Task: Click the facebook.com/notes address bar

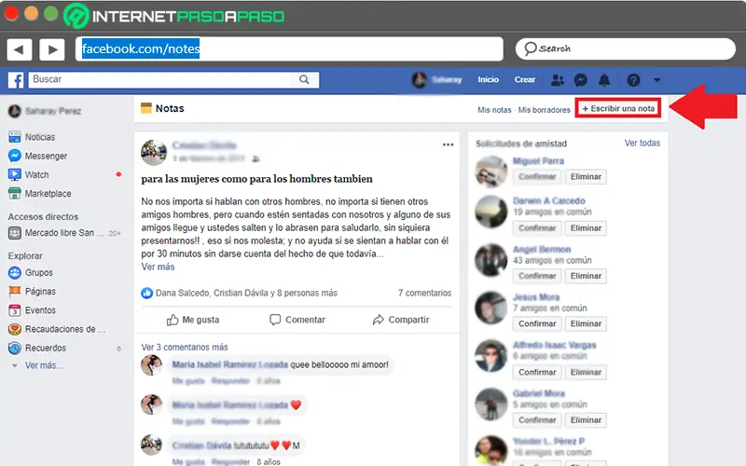Action: 289,49
